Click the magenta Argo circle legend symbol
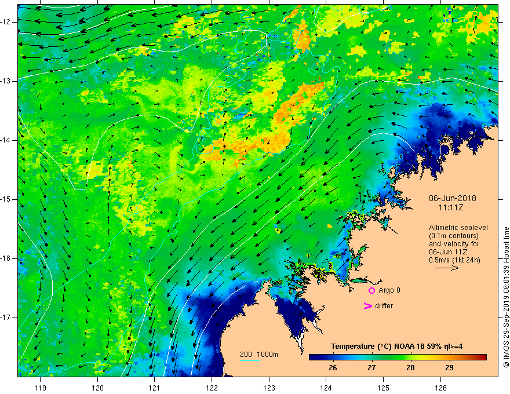This screenshot has height=394, width=510. pyautogui.click(x=371, y=291)
